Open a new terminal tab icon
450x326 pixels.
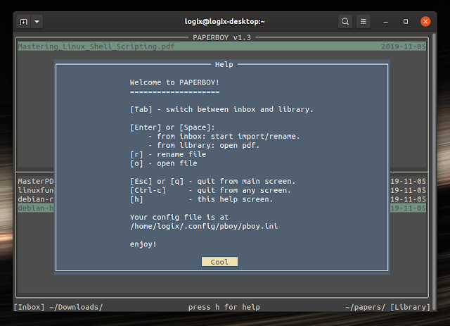tap(23, 22)
